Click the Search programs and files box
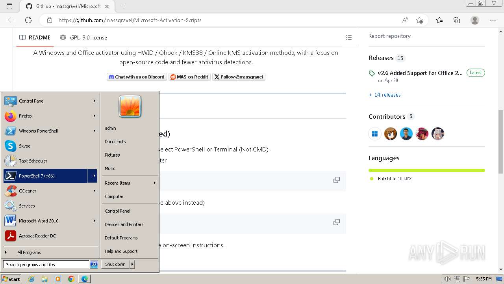 click(46, 265)
